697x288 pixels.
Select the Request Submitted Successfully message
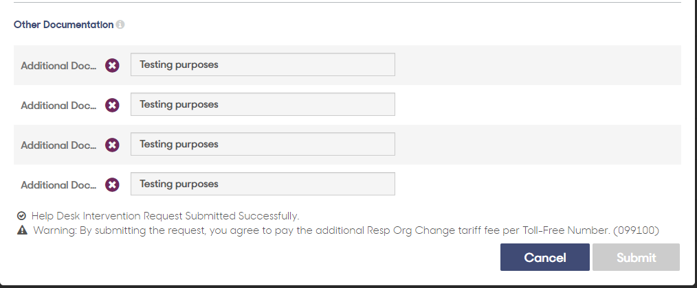(166, 216)
